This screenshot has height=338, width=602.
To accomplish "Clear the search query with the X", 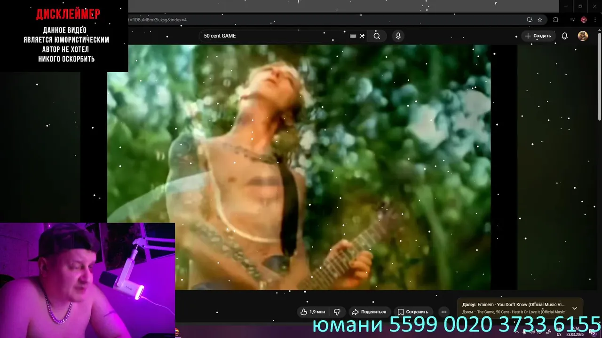I will (362, 36).
